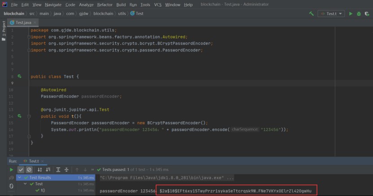Collapse all test results

(x=67, y=170)
